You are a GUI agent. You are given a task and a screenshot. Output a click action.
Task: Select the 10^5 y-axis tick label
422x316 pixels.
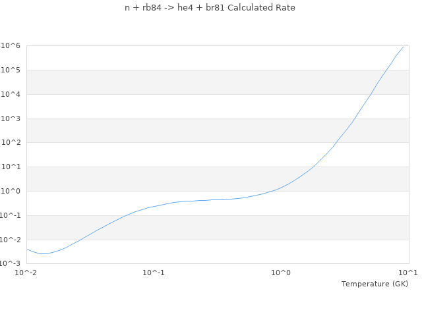[x=13, y=70]
